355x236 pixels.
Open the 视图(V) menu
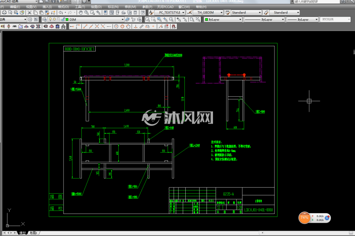(31, 7)
